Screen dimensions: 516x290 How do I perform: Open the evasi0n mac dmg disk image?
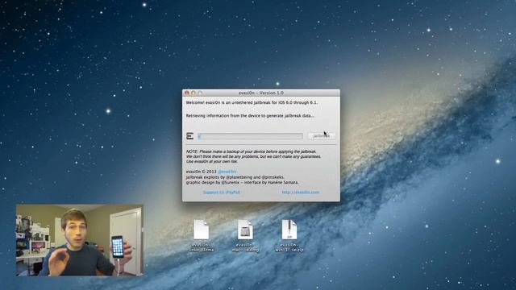(245, 236)
